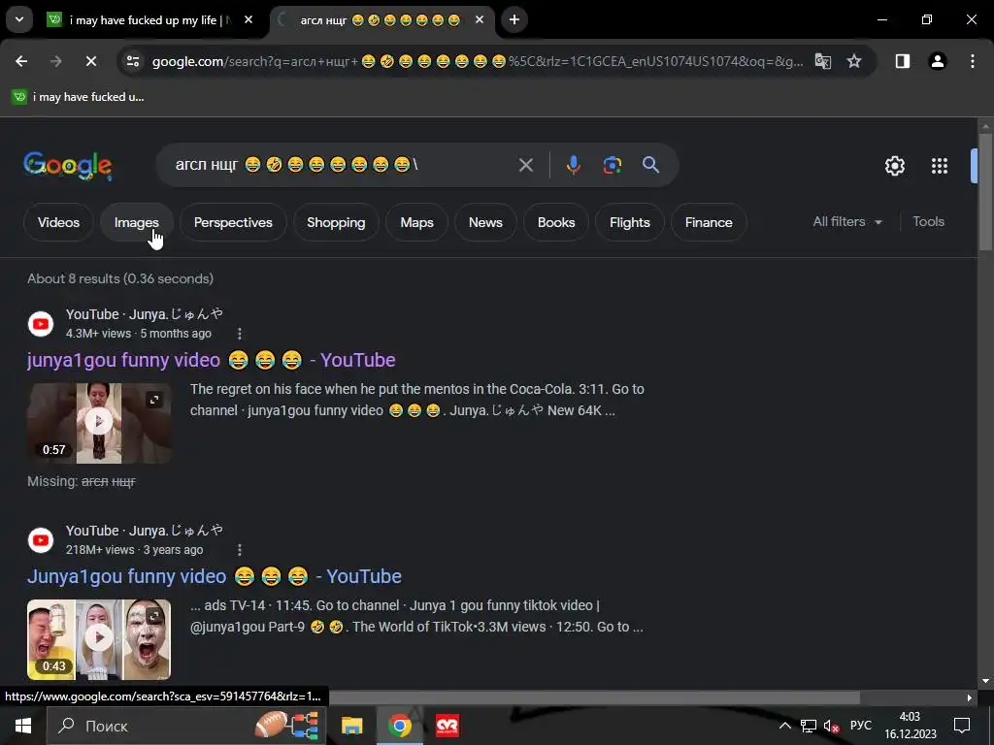Image resolution: width=994 pixels, height=745 pixels.
Task: Open options for the 218M+ views result
Action: [x=240, y=550]
